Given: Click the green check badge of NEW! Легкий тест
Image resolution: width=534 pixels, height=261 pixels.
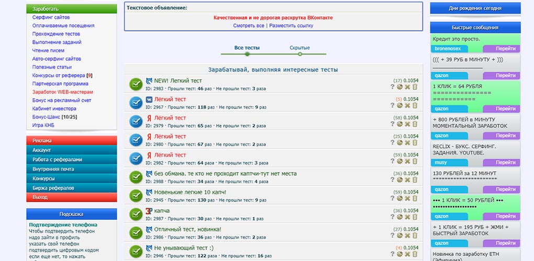Looking at the screenshot, I should pyautogui.click(x=136, y=85).
